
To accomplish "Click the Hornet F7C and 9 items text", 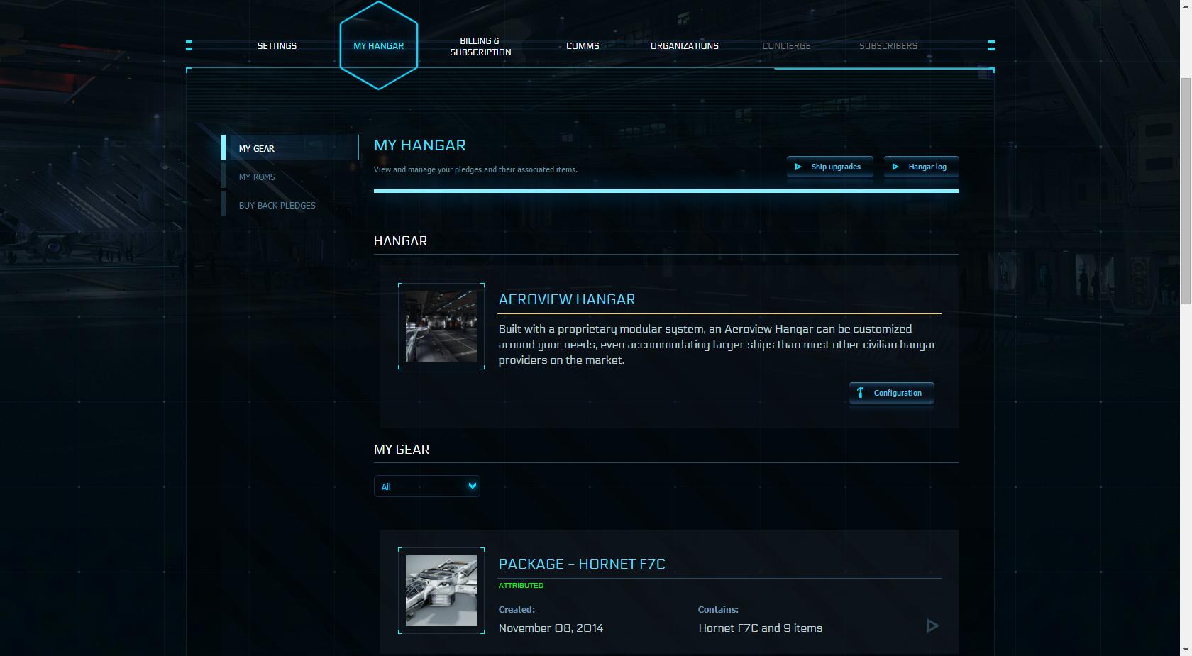I will click(760, 628).
